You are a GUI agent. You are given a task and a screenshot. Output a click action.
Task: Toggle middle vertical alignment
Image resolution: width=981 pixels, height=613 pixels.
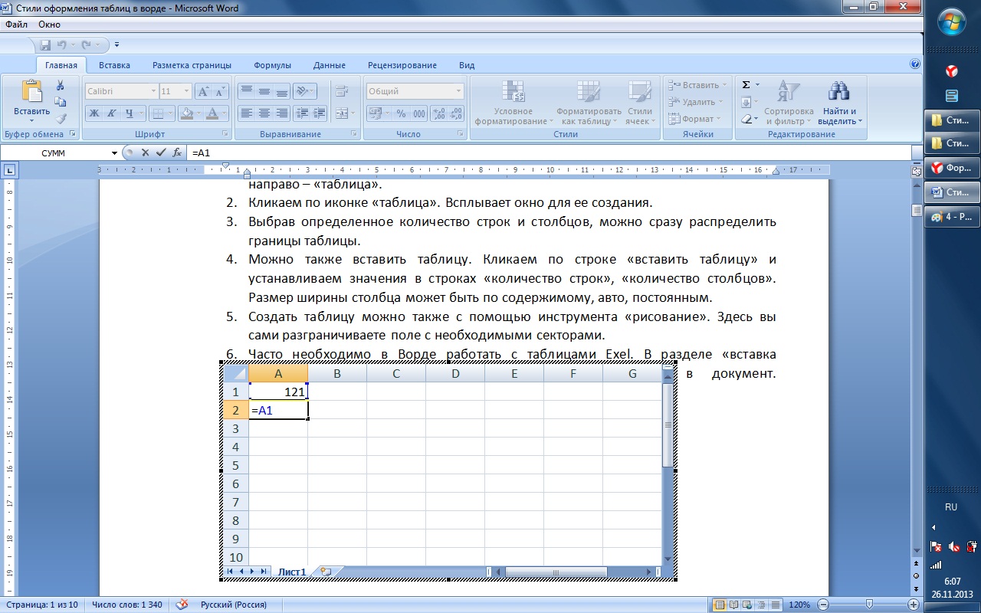point(264,91)
